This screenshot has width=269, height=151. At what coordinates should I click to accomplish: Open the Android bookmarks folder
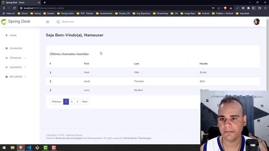pos(203,13)
